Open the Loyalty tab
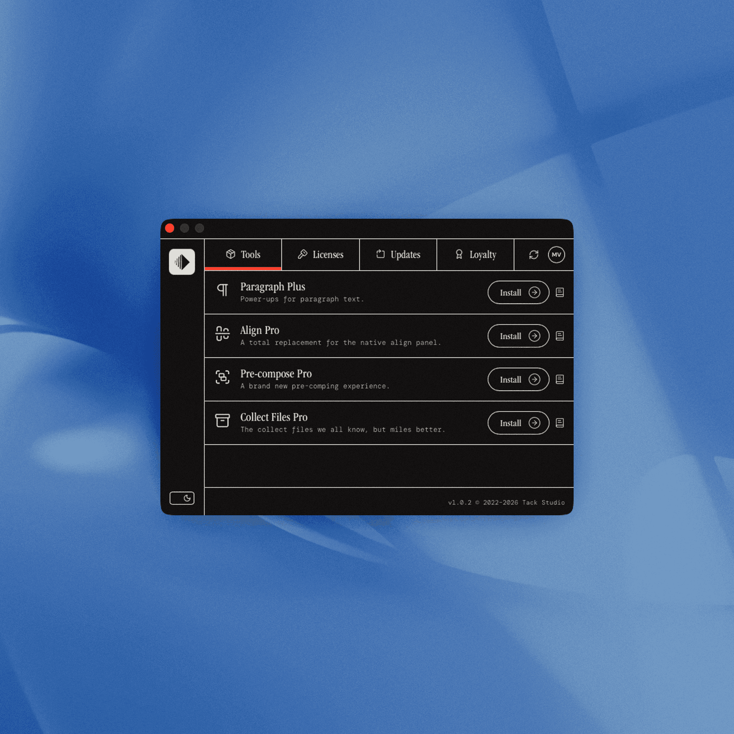This screenshot has width=734, height=734. point(475,255)
